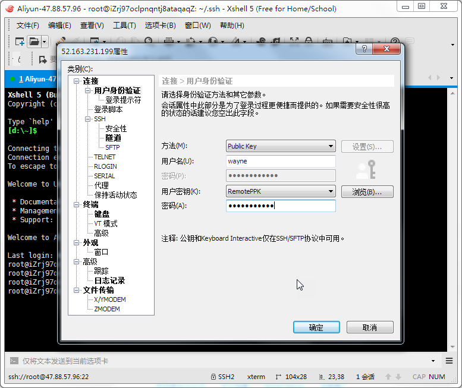Click the print toolbar icon

pos(169,41)
